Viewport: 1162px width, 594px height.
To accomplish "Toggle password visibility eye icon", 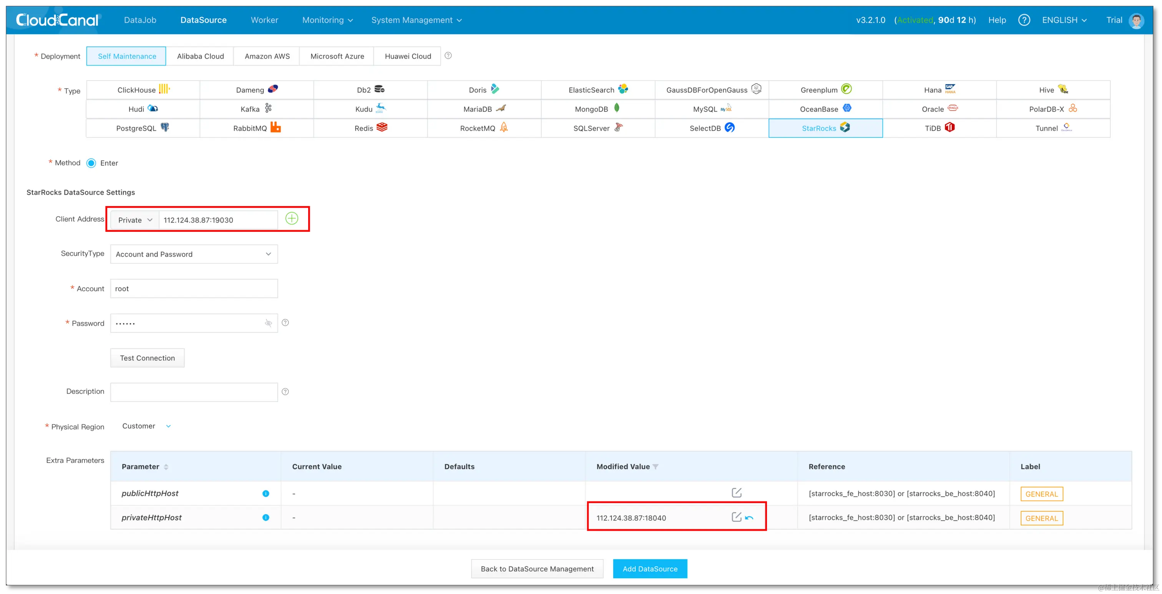I will [268, 323].
